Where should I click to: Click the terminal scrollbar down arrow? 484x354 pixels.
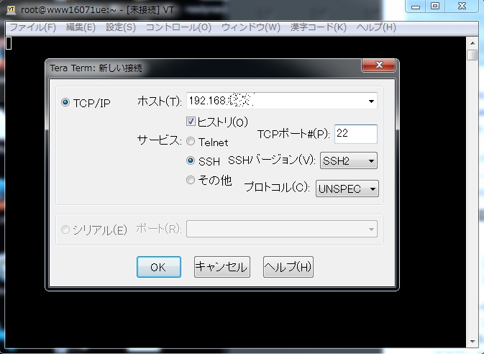pos(472,342)
